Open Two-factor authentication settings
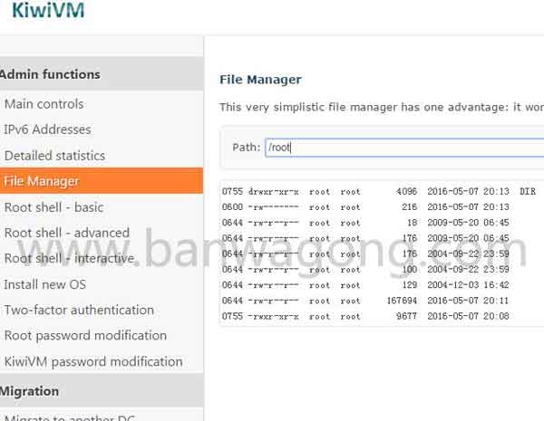The height and width of the screenshot is (421, 544). pos(79,311)
